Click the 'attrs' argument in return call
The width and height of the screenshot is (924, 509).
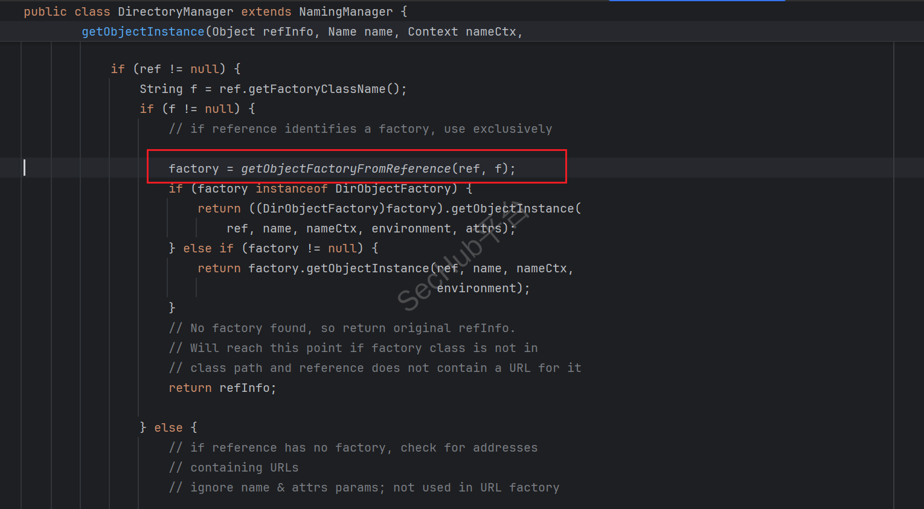click(x=483, y=228)
